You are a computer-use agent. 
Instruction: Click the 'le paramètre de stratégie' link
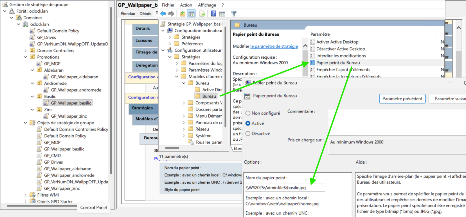(274, 46)
